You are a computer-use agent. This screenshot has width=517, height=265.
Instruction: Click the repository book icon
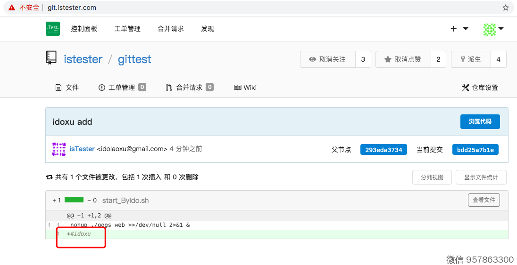coord(51,58)
